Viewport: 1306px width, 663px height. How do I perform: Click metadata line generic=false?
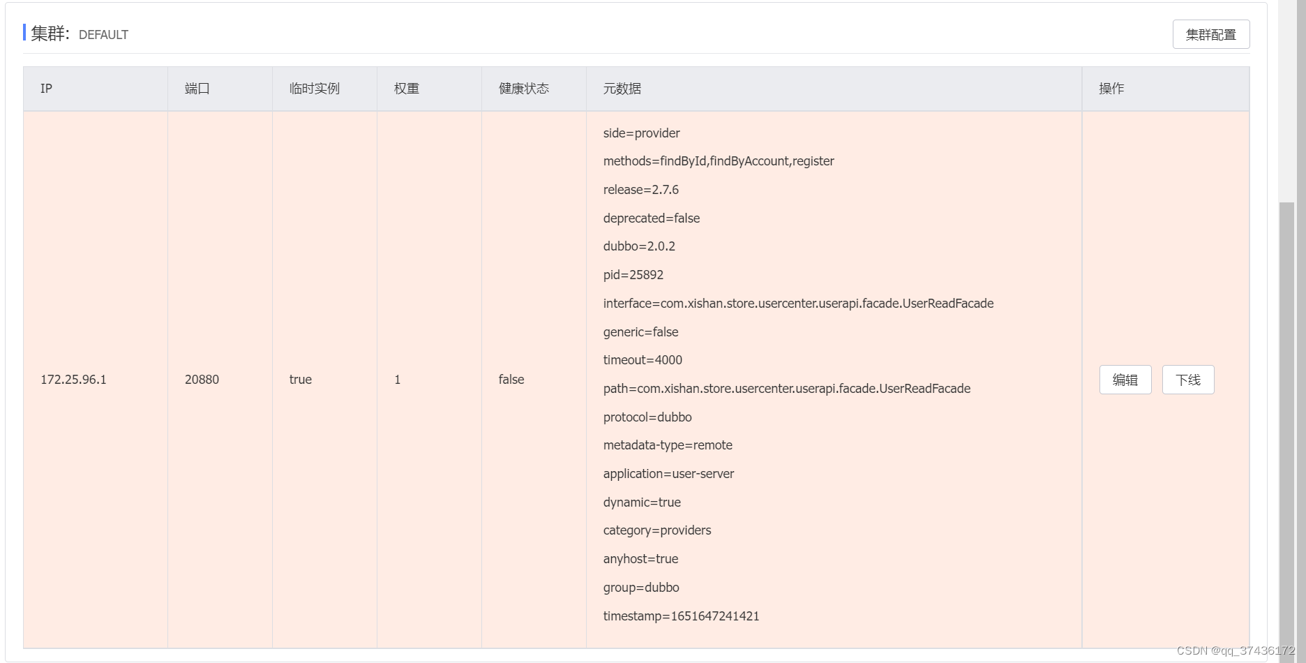point(640,332)
